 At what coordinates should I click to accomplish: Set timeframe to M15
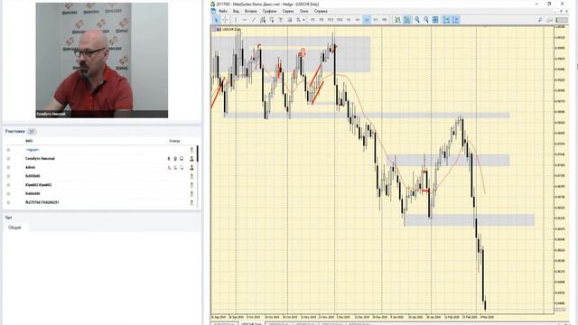[x=331, y=20]
